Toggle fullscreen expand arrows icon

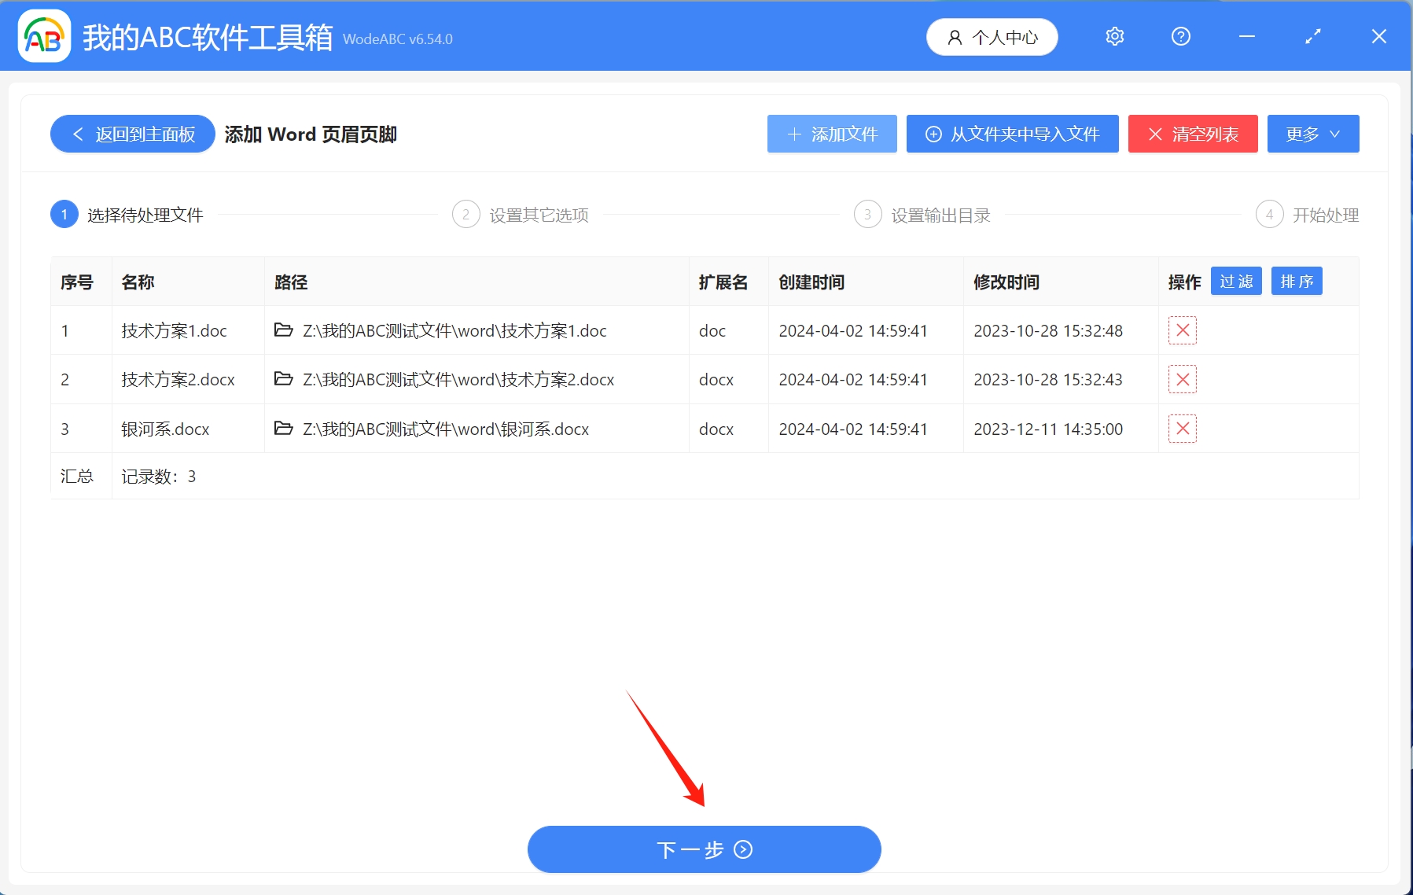pos(1312,36)
